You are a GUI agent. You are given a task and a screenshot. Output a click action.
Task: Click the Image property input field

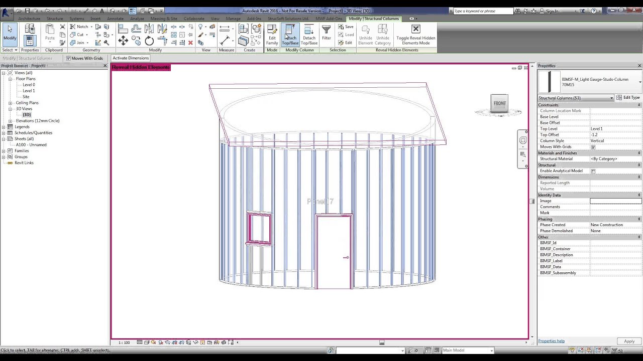[615, 201]
